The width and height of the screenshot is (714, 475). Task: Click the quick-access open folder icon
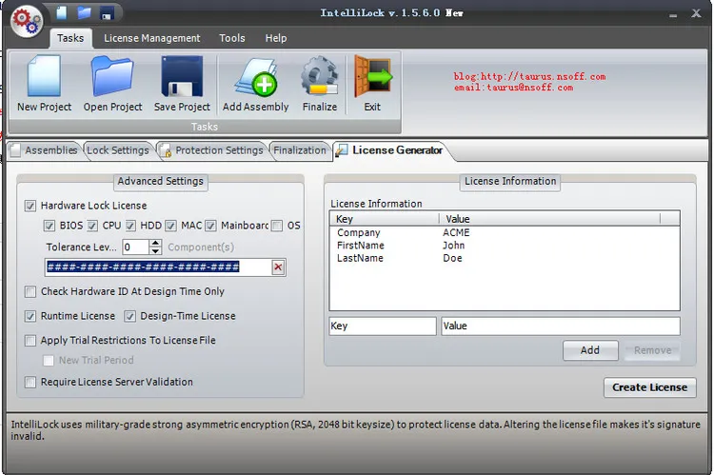tap(84, 12)
